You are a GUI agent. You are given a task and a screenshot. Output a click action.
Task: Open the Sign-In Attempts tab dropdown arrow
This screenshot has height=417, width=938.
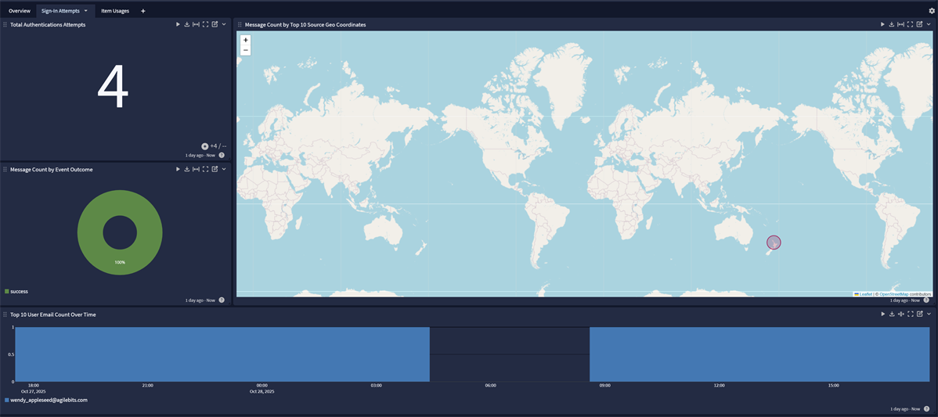tap(86, 11)
